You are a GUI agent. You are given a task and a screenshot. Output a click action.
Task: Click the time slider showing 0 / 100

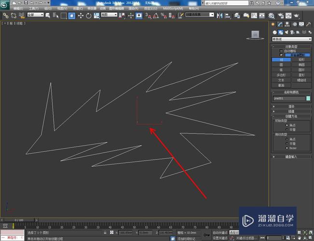coord(19,220)
